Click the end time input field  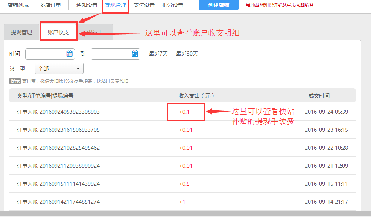click(x=111, y=54)
